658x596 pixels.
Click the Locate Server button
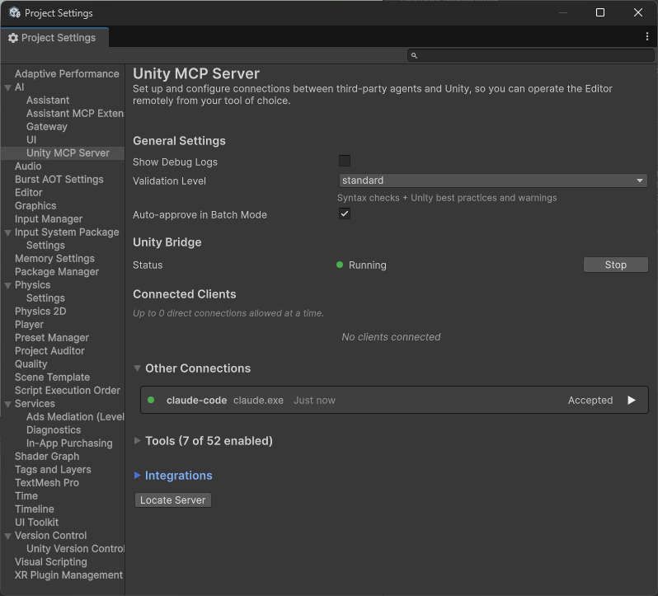click(x=172, y=500)
